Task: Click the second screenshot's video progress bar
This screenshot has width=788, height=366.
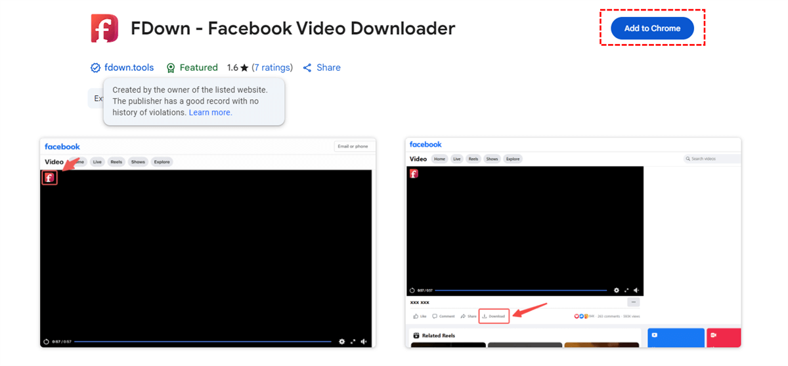Action: [521, 290]
